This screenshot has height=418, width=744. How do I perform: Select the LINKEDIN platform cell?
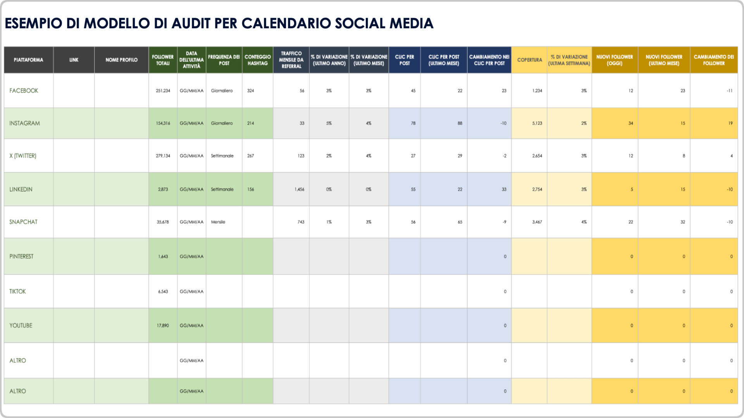click(x=29, y=189)
